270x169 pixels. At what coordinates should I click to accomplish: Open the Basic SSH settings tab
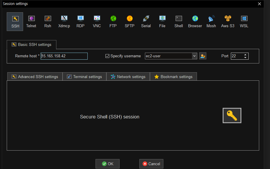(x=32, y=45)
